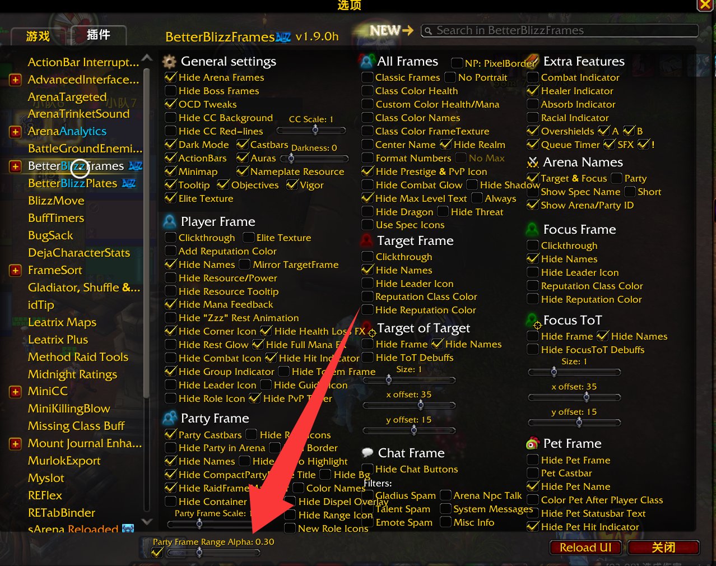
Task: Click the Target Frame red icon
Action: click(367, 241)
